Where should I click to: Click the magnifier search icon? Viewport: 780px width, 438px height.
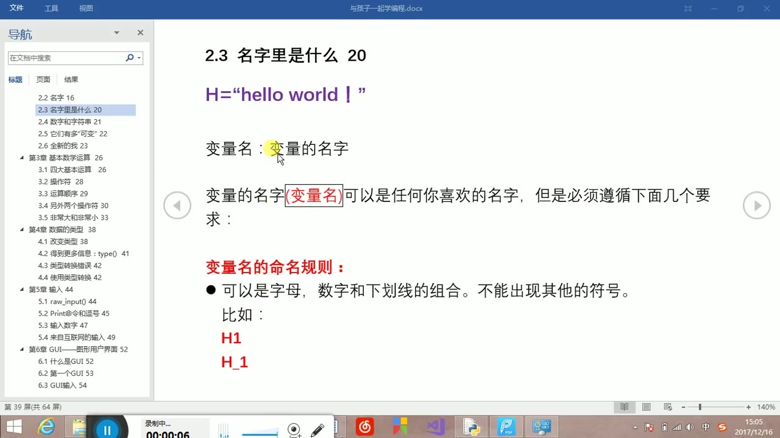[129, 58]
